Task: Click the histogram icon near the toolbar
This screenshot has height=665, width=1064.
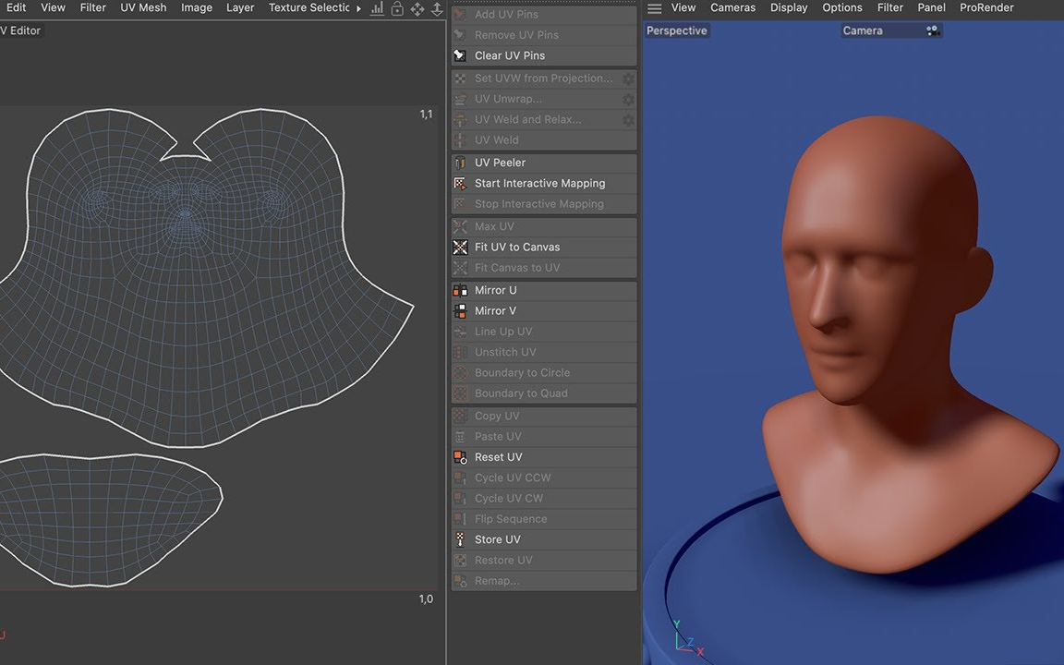Action: coord(376,7)
